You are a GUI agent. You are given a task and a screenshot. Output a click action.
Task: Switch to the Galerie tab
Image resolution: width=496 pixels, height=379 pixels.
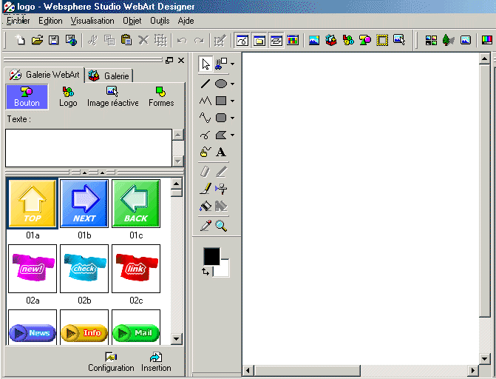tap(109, 76)
